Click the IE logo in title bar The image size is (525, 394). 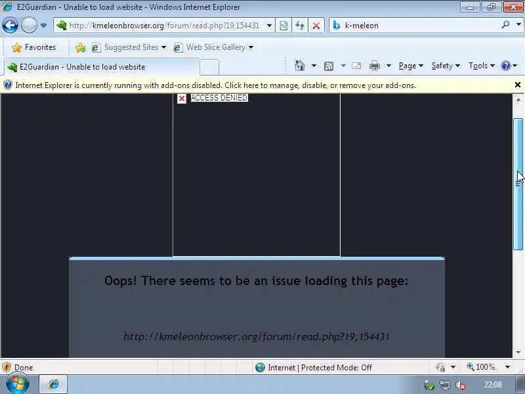(x=7, y=7)
